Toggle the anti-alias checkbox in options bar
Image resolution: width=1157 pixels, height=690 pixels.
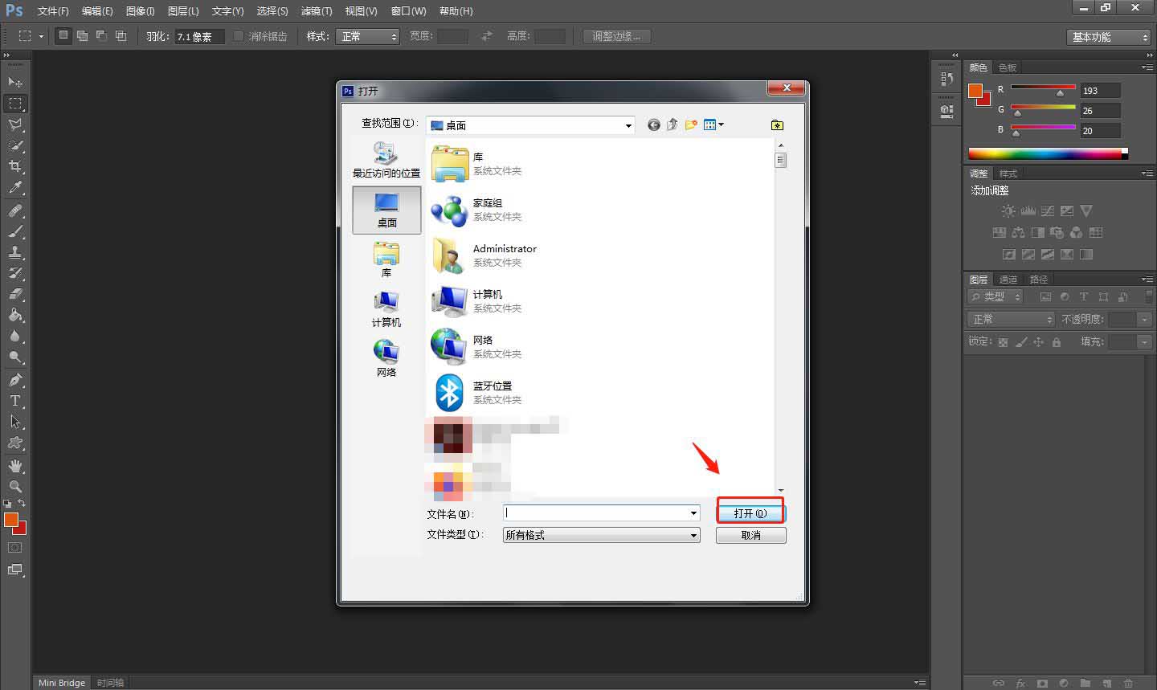[x=239, y=36]
